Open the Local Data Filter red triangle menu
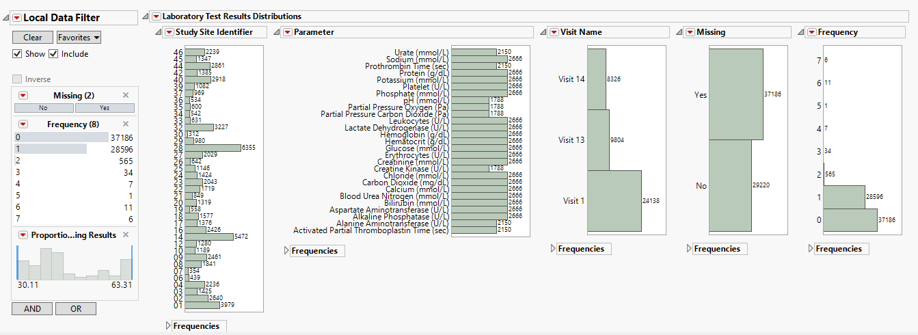 pos(17,18)
